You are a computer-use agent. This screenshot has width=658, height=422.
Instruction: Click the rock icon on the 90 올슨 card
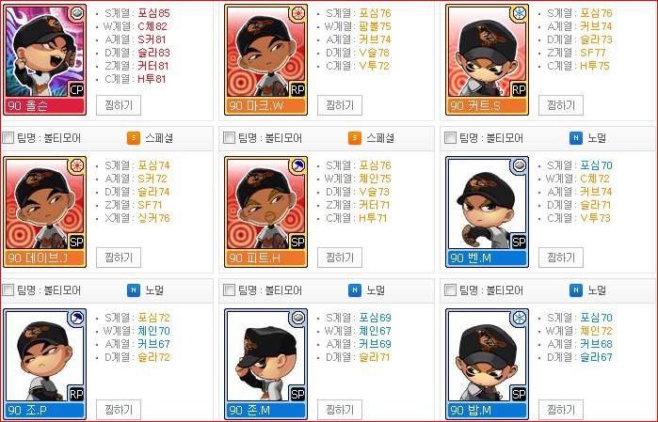(x=77, y=13)
